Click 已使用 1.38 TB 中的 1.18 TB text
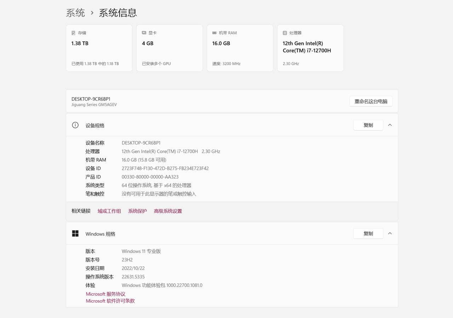Screen dimensions: 453x318 pos(95,64)
